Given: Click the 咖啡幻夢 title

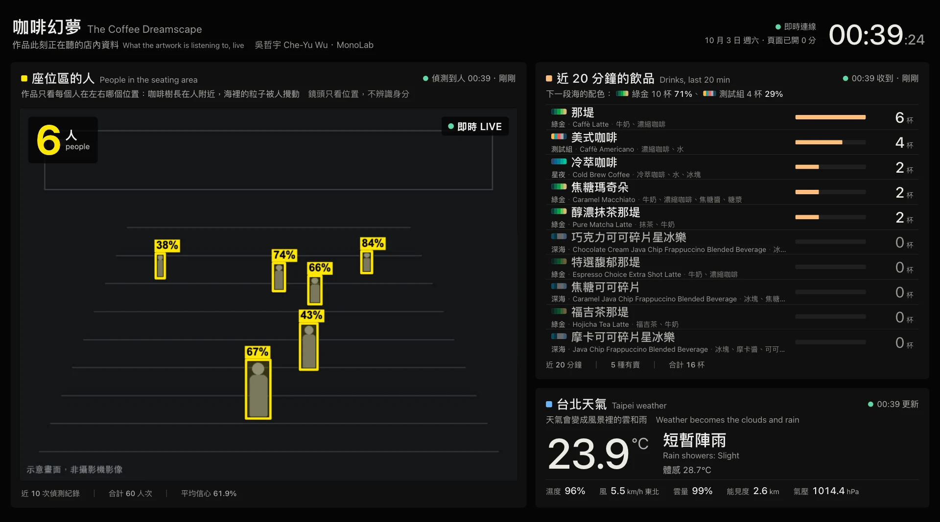Looking at the screenshot, I should point(47,27).
